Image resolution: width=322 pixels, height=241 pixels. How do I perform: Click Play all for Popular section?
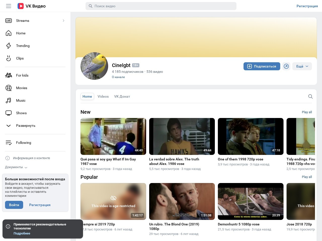pyautogui.click(x=307, y=177)
